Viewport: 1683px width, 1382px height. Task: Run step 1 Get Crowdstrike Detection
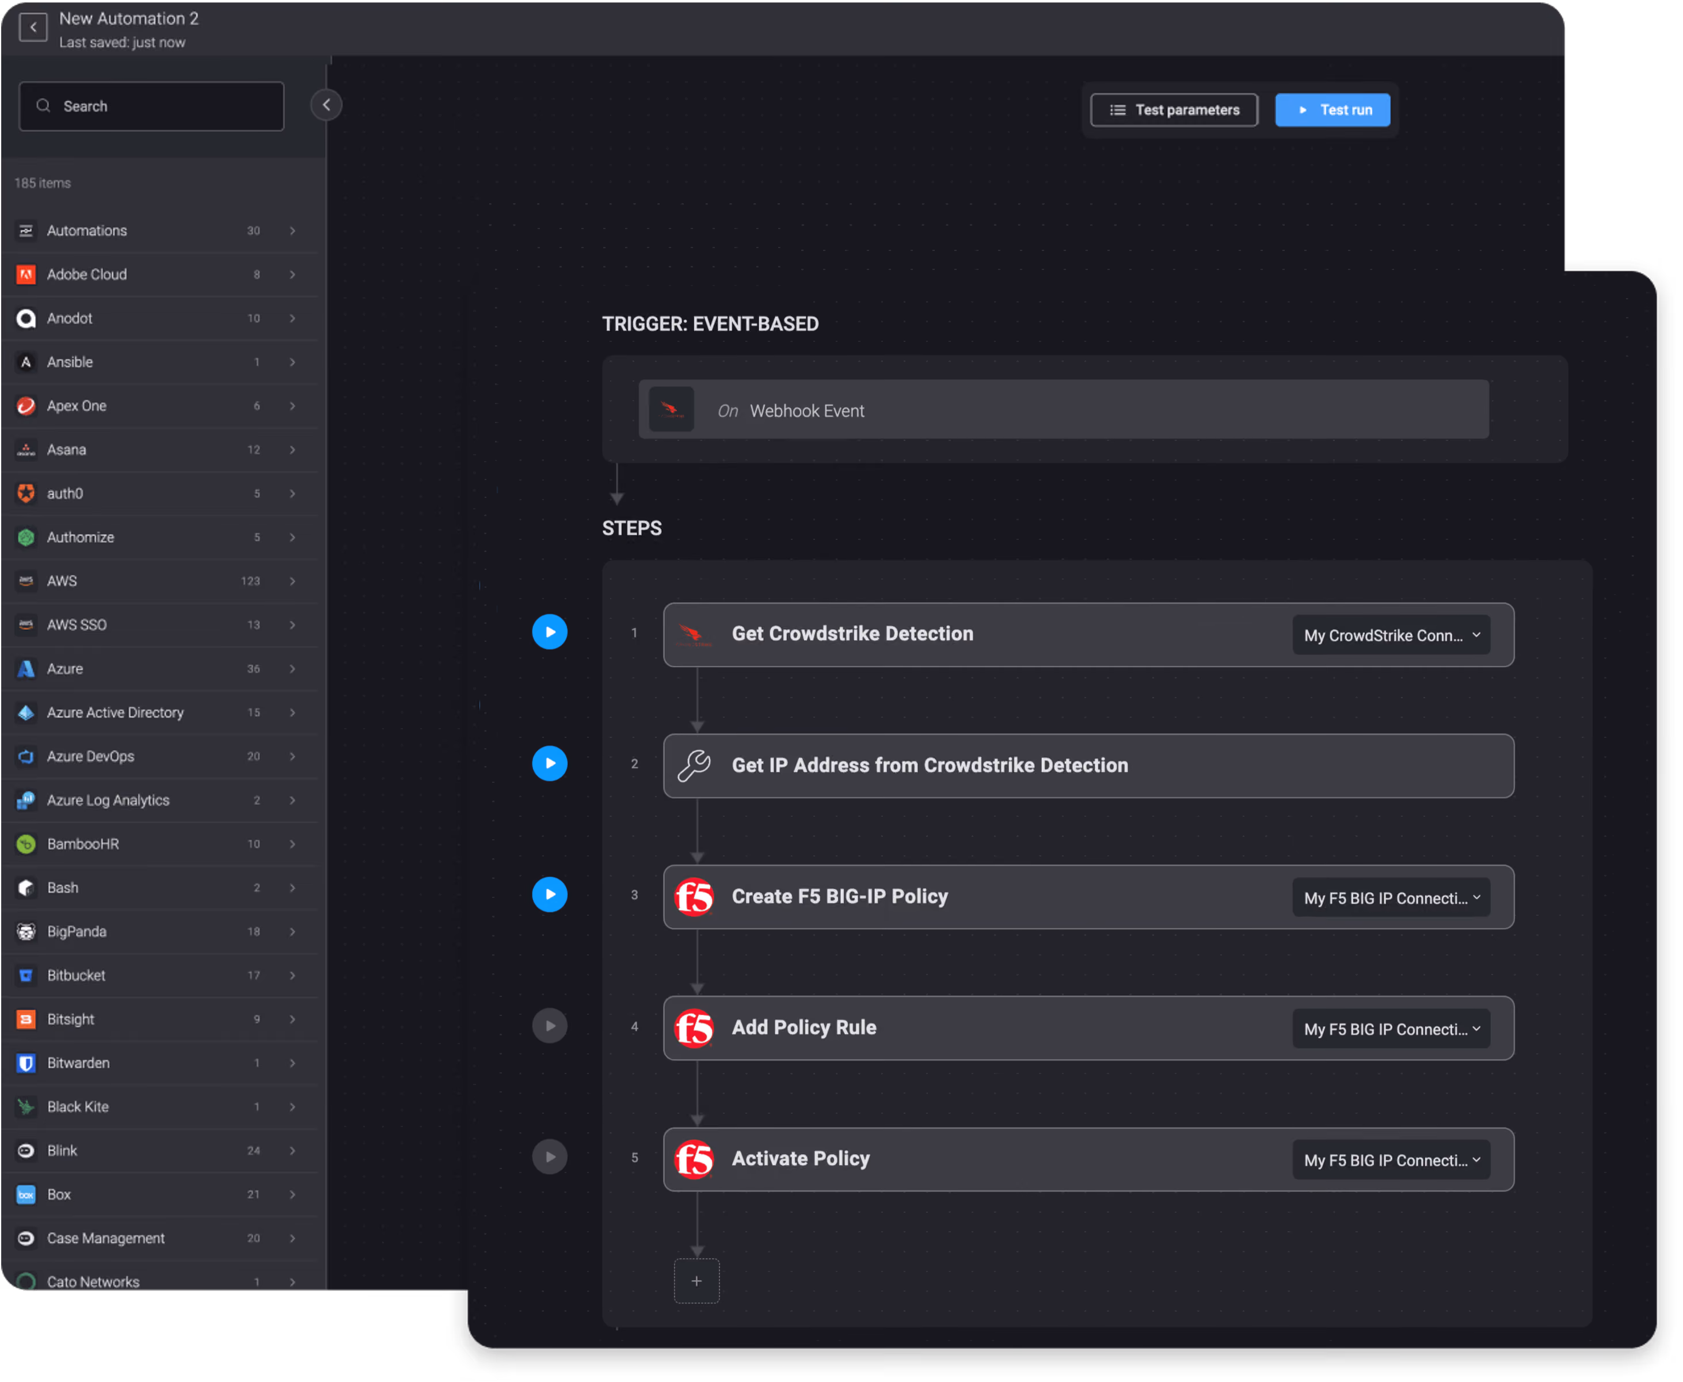click(x=550, y=632)
